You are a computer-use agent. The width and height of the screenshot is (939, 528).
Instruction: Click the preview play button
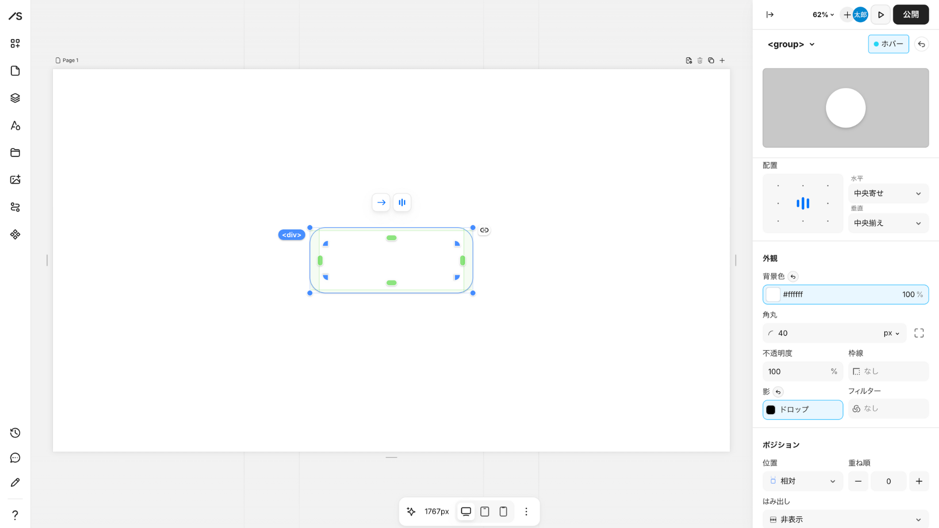click(x=880, y=15)
